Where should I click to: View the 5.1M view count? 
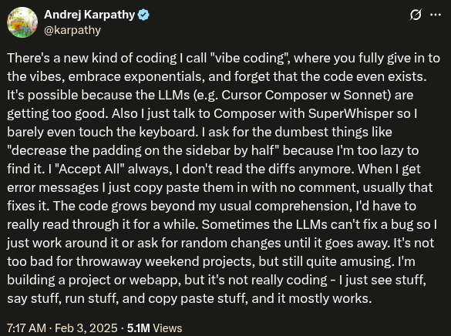pos(138,328)
